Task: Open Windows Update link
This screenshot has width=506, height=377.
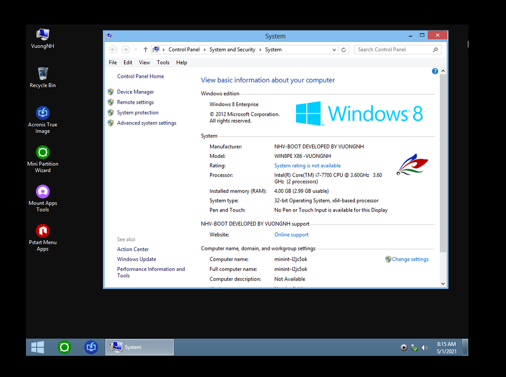Action: click(x=136, y=259)
